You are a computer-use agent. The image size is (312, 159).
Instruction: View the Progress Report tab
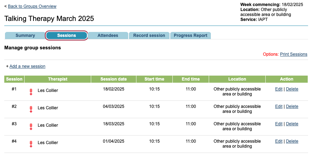(191, 35)
